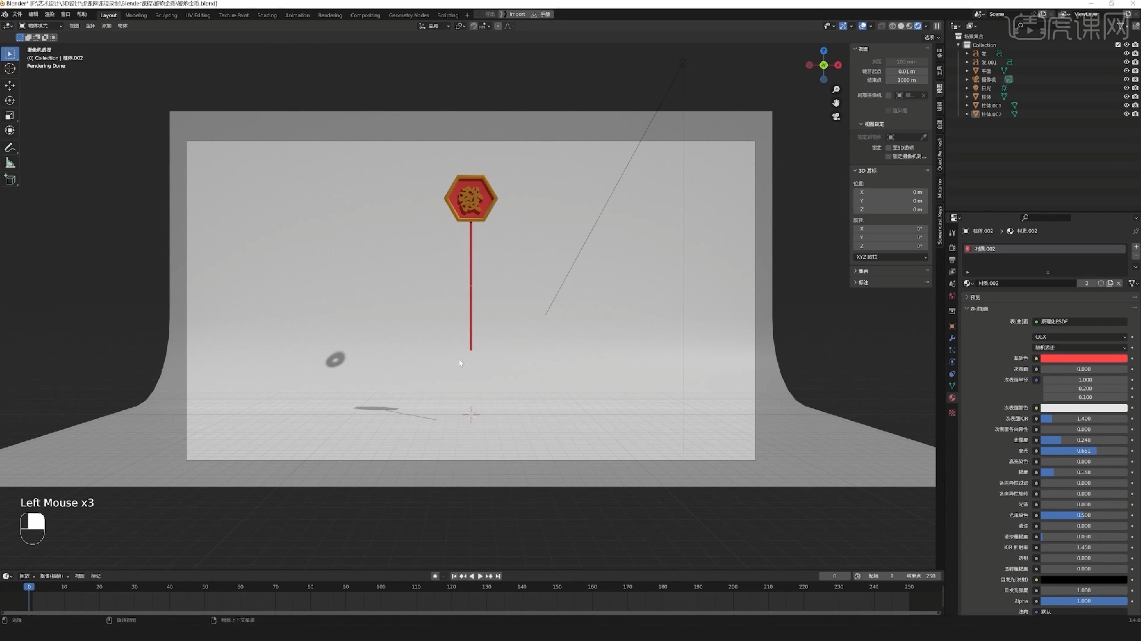
Task: Open the Render properties tab icon
Action: [952, 248]
